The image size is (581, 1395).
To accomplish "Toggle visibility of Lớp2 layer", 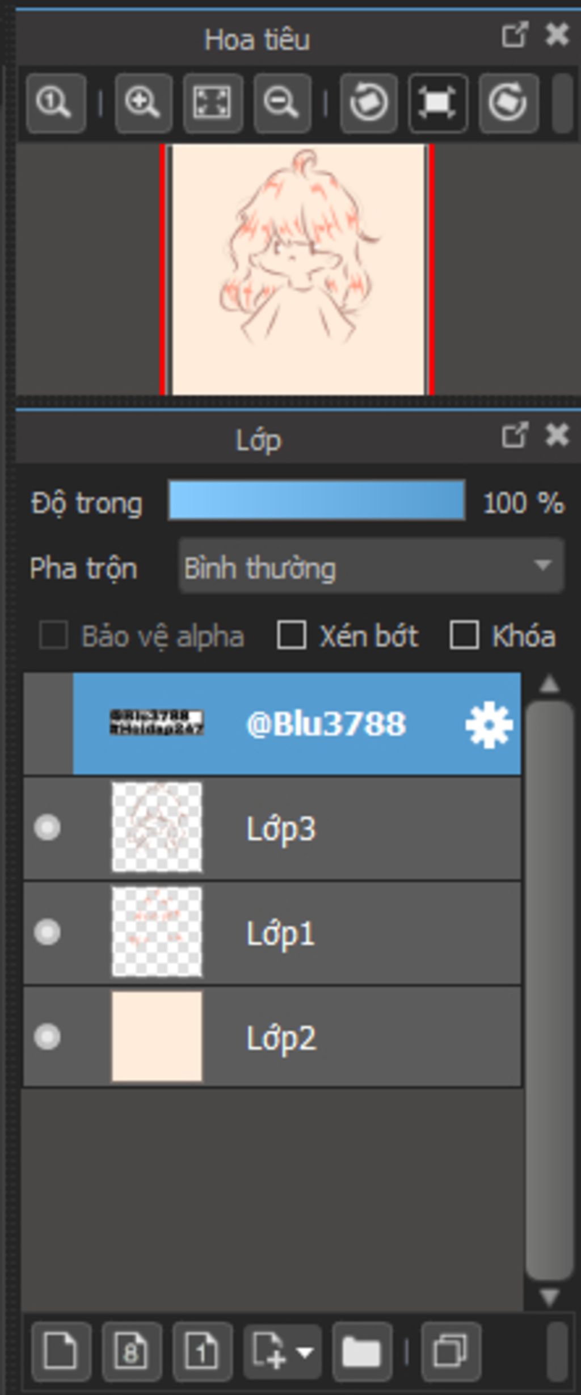I will [x=47, y=1036].
